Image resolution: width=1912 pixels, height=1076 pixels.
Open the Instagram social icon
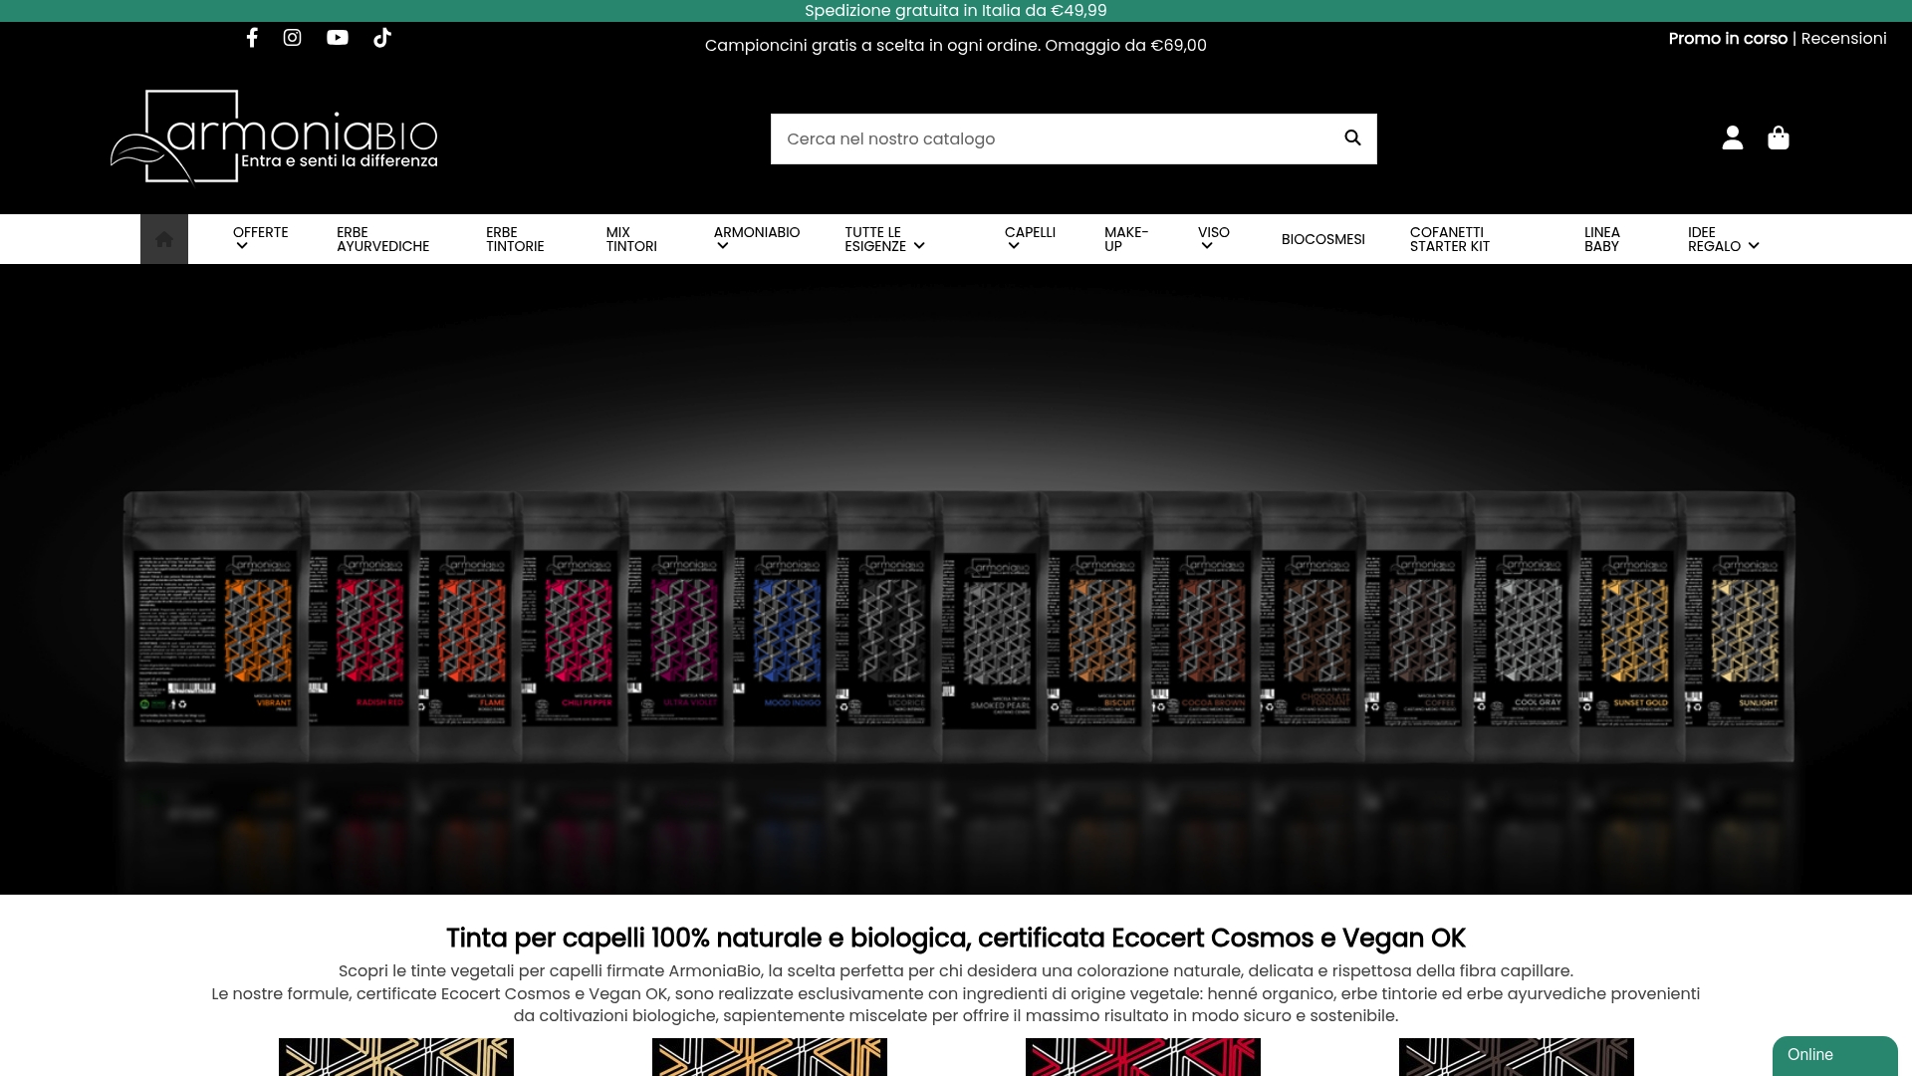(x=292, y=38)
